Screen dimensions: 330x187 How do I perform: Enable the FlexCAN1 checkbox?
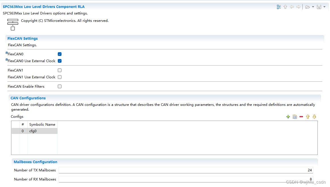pos(60,70)
